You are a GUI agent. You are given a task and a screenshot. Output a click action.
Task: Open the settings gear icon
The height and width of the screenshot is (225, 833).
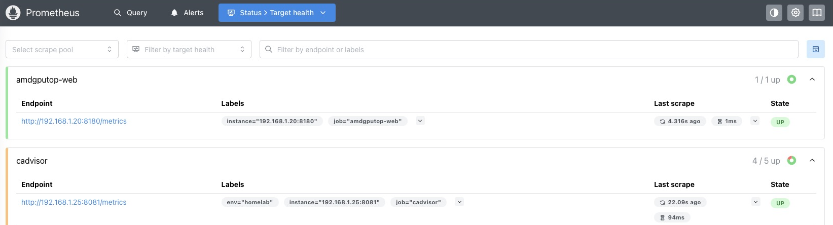795,13
